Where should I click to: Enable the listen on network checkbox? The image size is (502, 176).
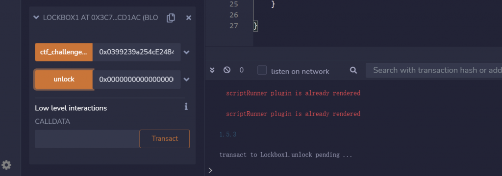(x=262, y=70)
